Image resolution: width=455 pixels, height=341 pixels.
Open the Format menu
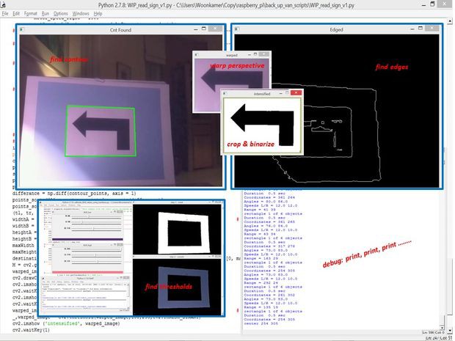coord(31,14)
